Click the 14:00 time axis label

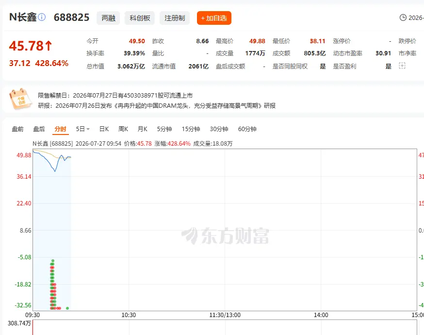321,315
